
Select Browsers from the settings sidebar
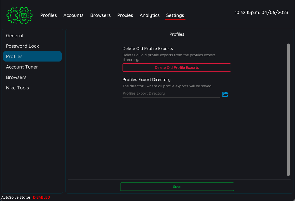tap(16, 77)
